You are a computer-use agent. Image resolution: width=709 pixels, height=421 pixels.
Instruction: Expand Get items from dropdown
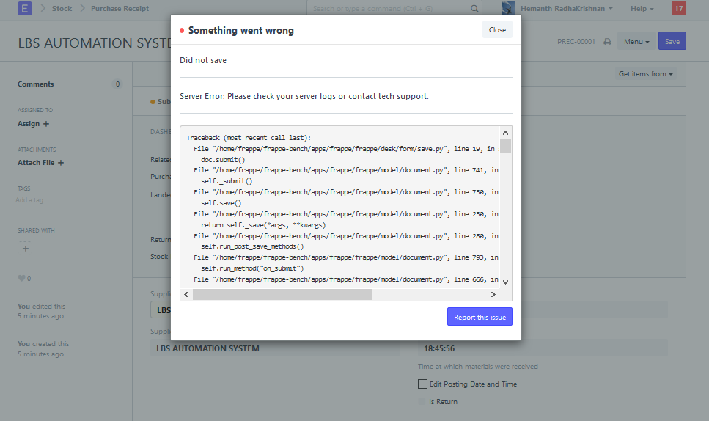tap(646, 73)
